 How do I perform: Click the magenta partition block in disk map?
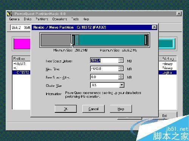click(22, 44)
